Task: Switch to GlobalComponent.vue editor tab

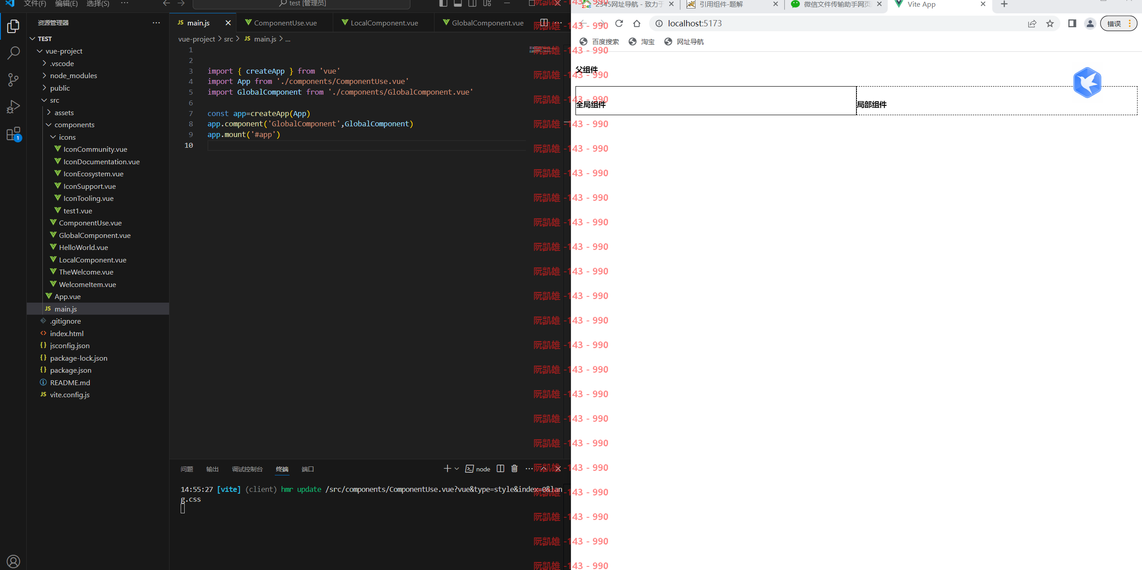Action: coord(484,23)
